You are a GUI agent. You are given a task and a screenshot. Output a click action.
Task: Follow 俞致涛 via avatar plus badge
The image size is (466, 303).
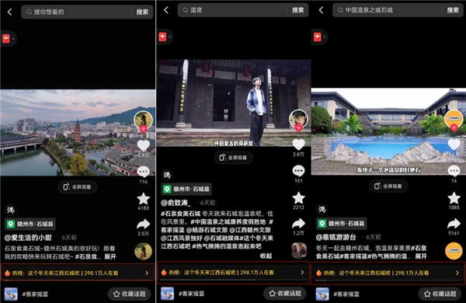(x=299, y=127)
